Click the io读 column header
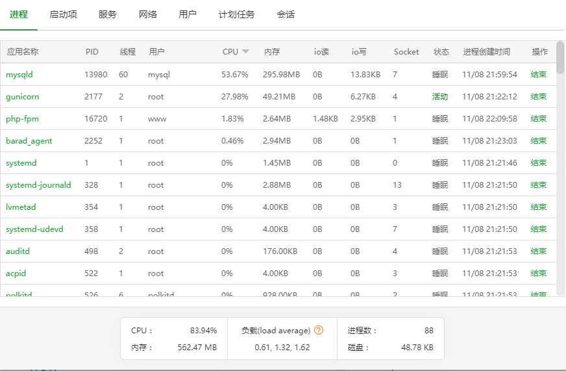The height and width of the screenshot is (371, 566). pyautogui.click(x=321, y=52)
